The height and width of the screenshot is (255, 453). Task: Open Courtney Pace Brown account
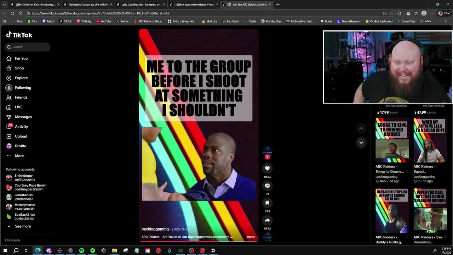26,187
